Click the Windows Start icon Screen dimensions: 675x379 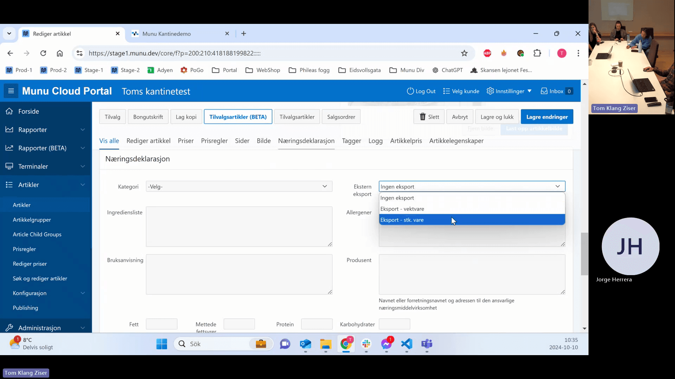click(162, 344)
